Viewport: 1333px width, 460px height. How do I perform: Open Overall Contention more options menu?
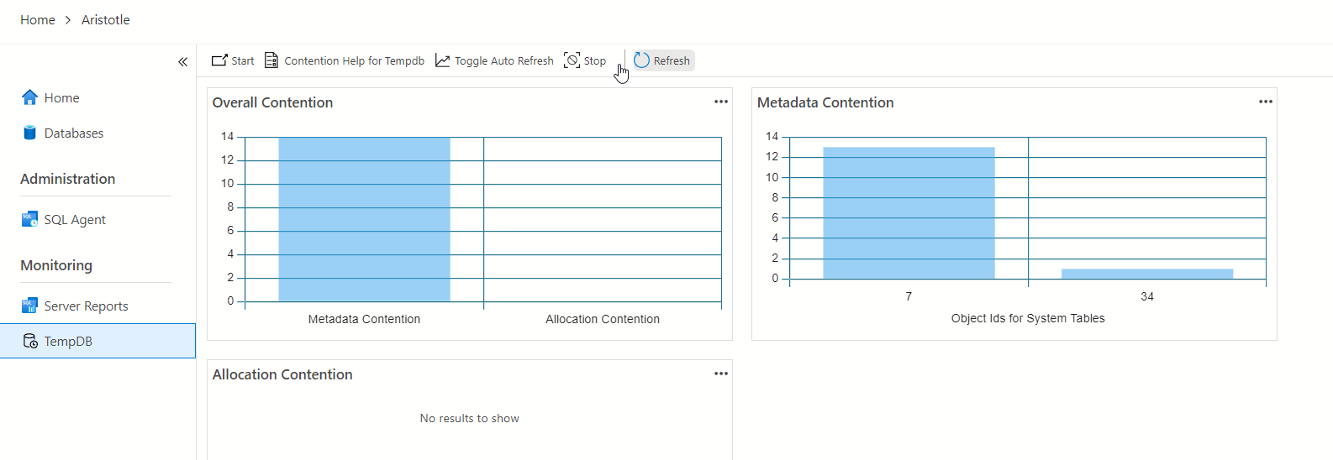(x=721, y=102)
